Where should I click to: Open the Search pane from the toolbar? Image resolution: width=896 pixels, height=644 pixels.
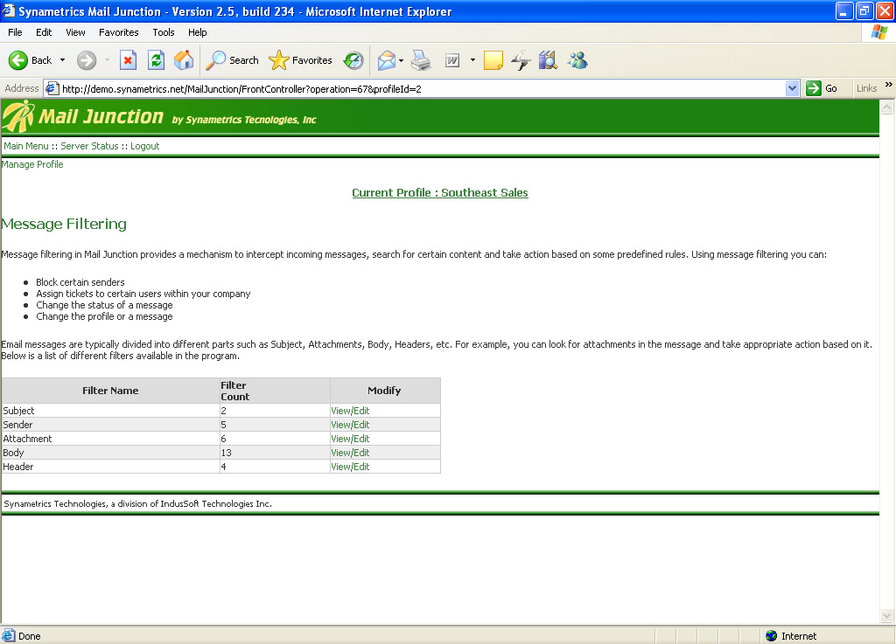[x=232, y=60]
